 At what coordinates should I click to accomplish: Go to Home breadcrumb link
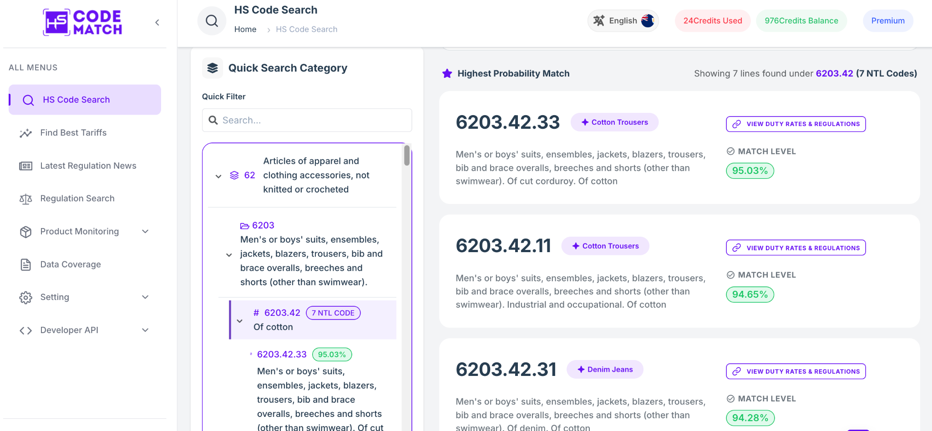pyautogui.click(x=245, y=29)
